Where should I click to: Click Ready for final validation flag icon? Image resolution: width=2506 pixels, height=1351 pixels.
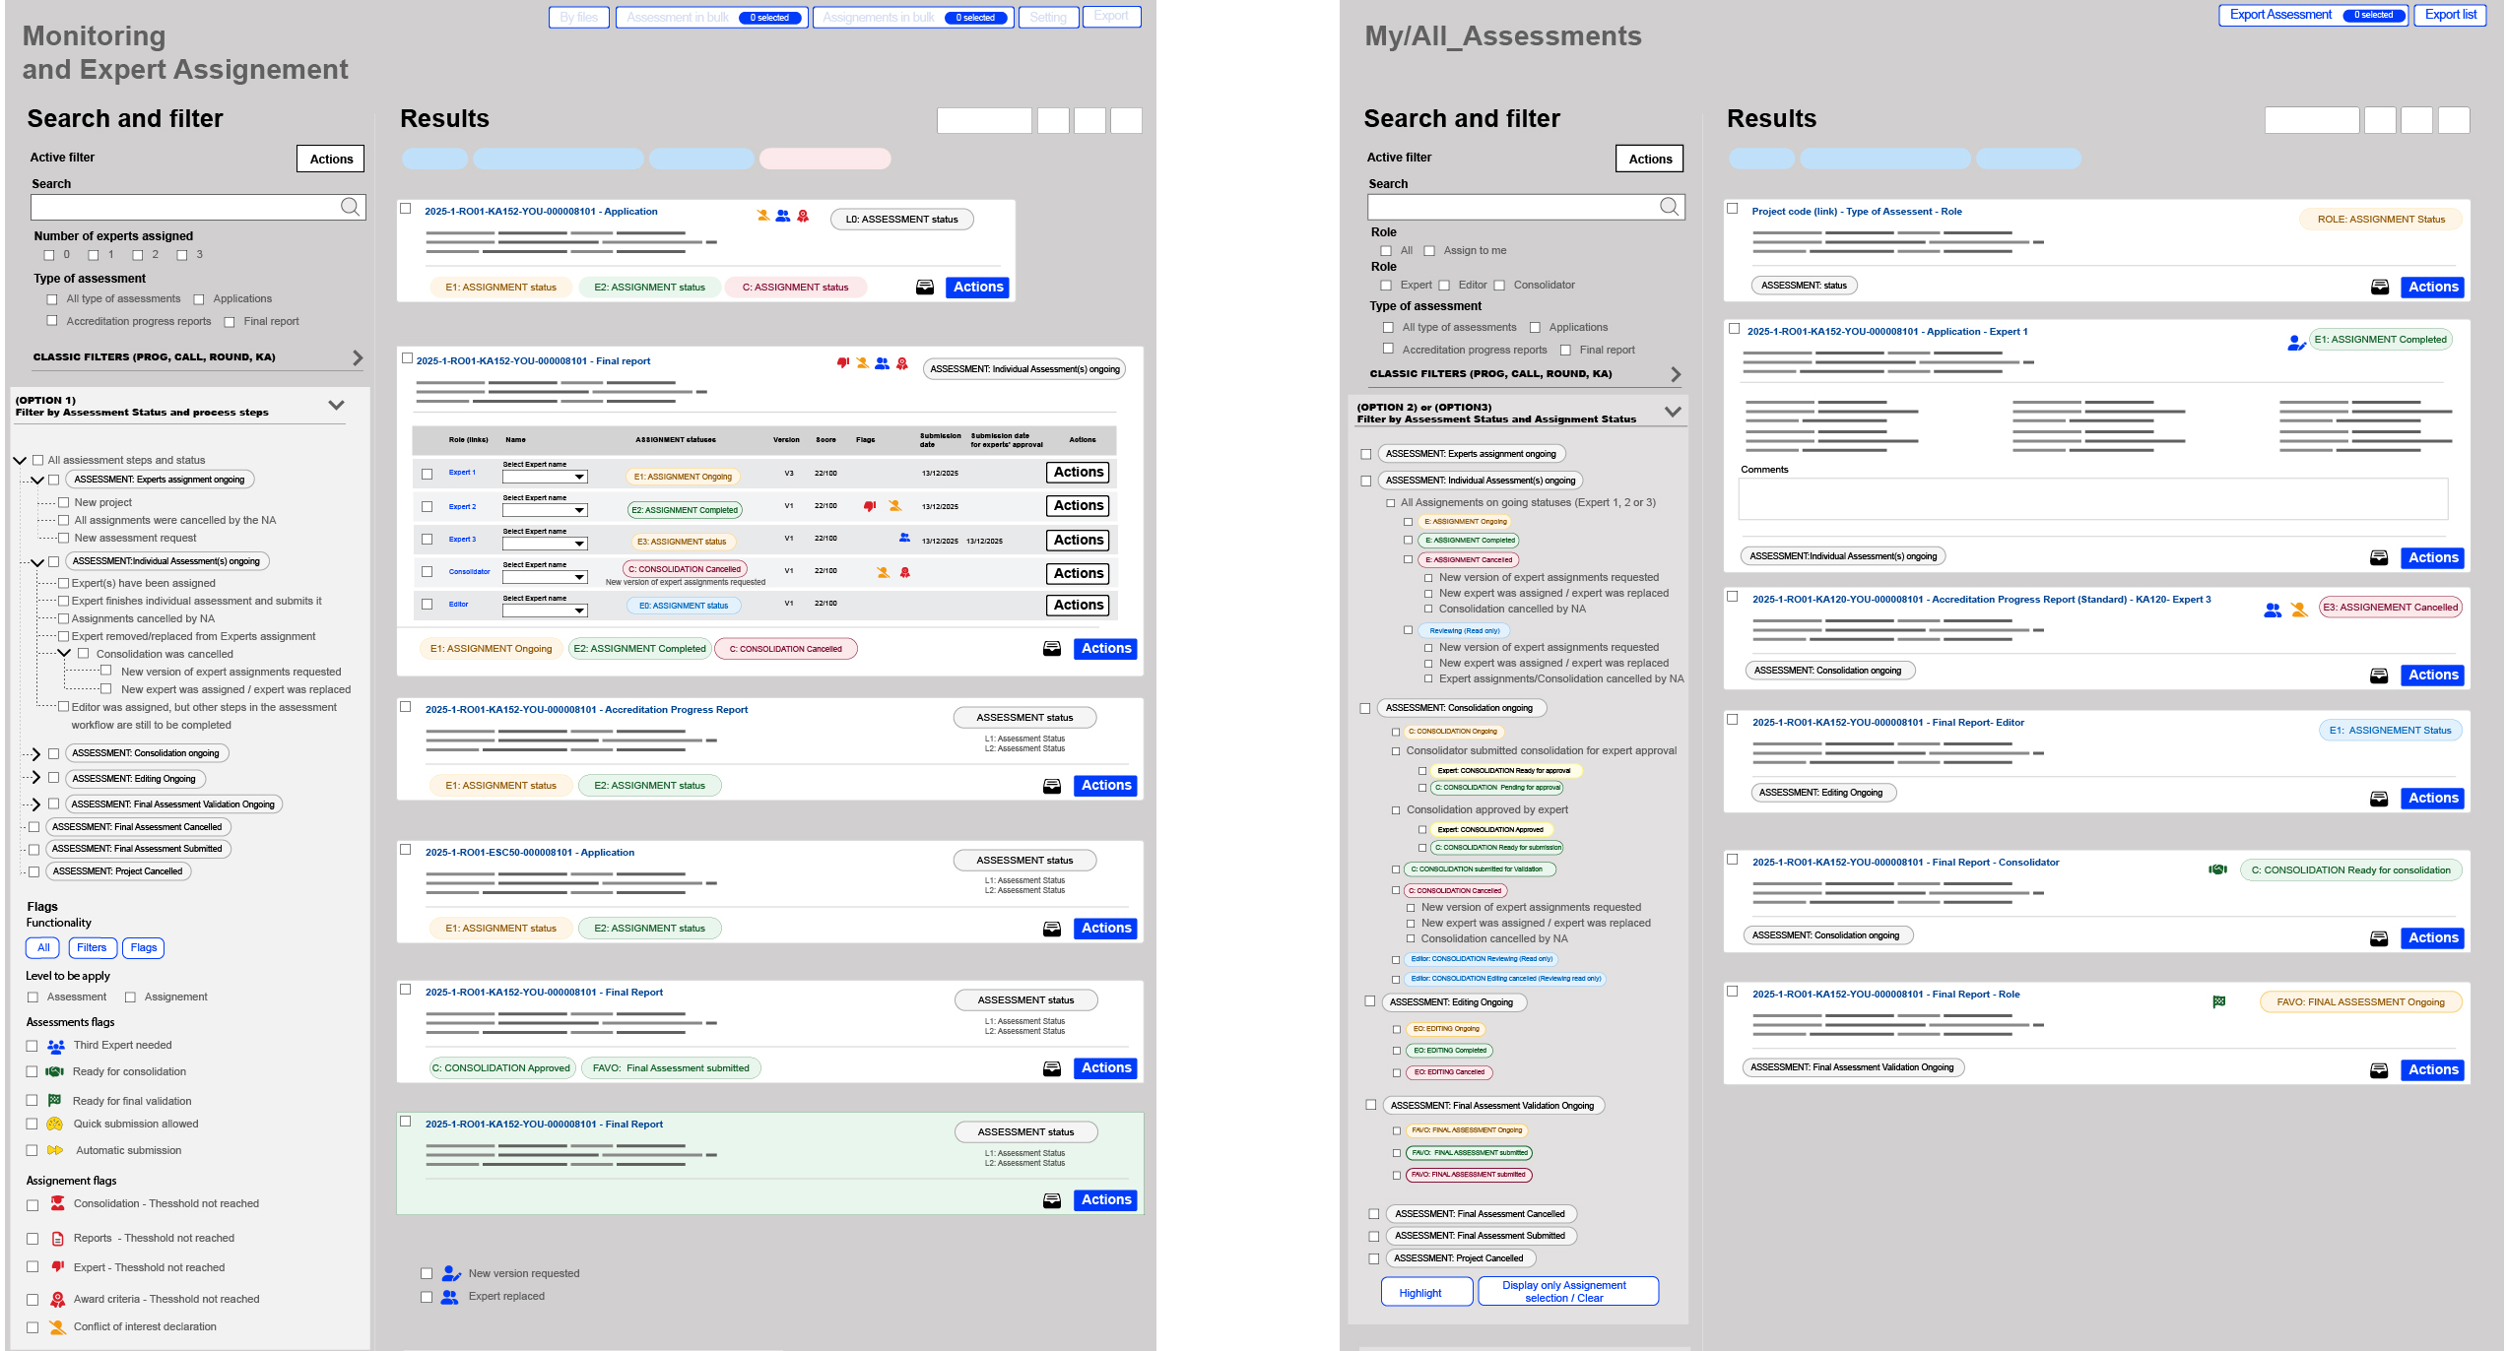55,1101
